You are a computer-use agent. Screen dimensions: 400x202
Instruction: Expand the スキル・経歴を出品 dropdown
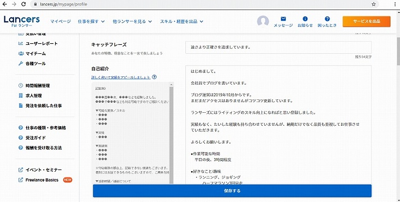click(x=181, y=21)
